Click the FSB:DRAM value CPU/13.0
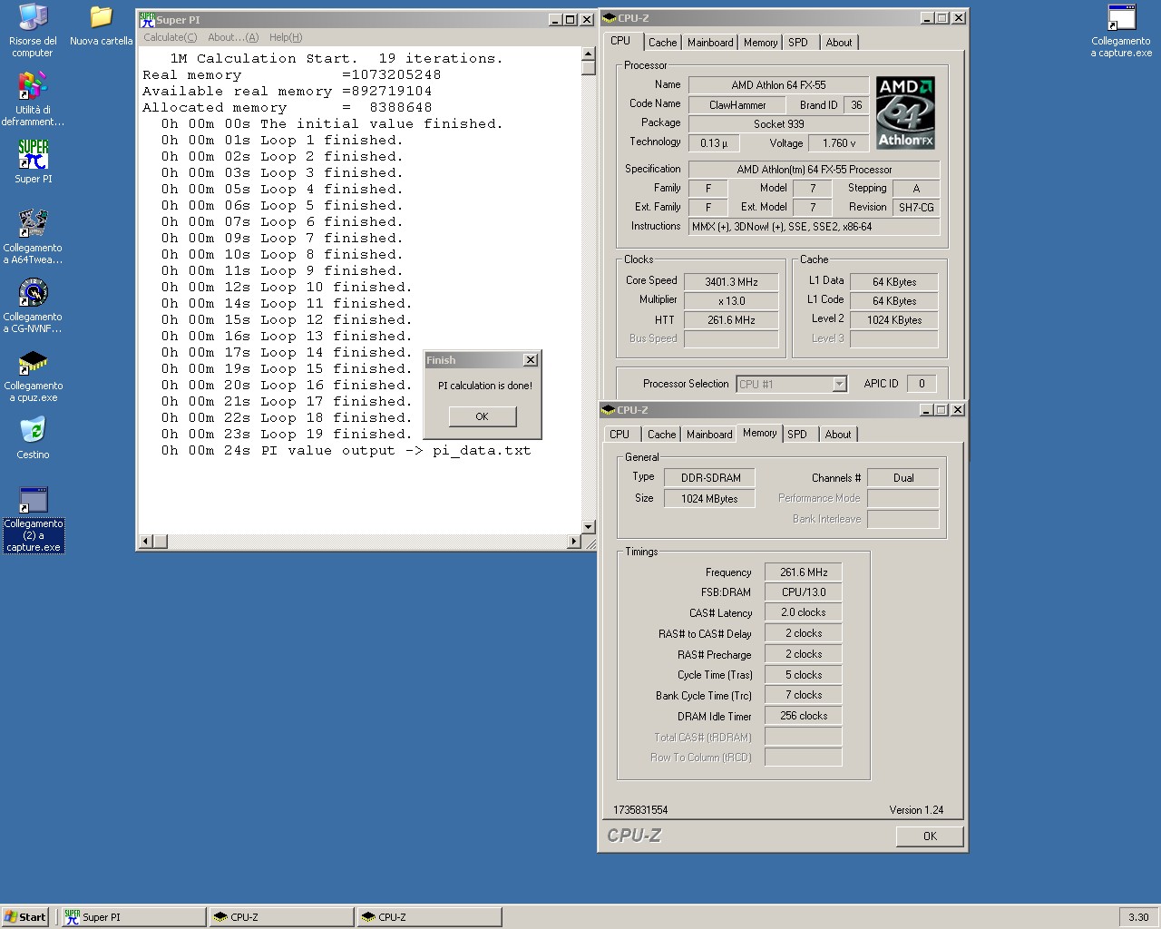Viewport: 1161px width, 929px height. coord(804,592)
